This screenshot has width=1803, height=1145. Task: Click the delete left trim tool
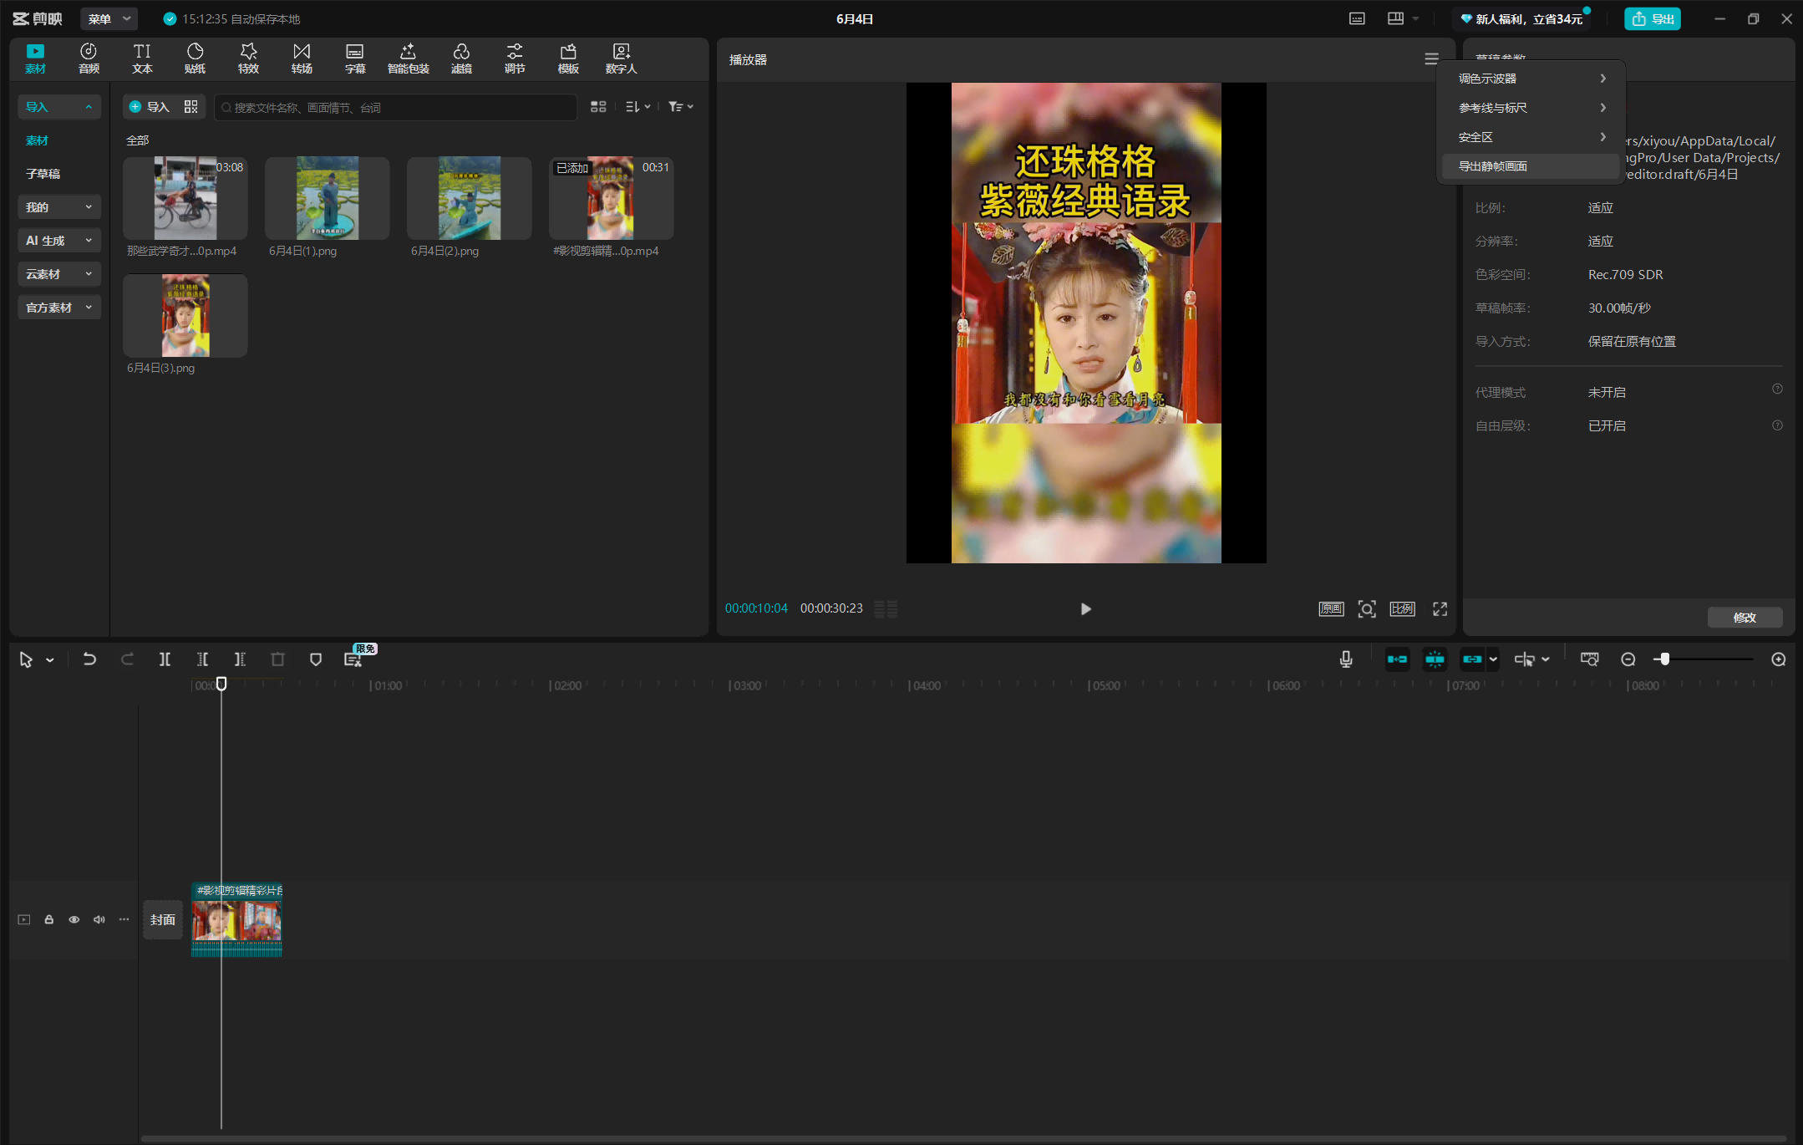click(202, 659)
